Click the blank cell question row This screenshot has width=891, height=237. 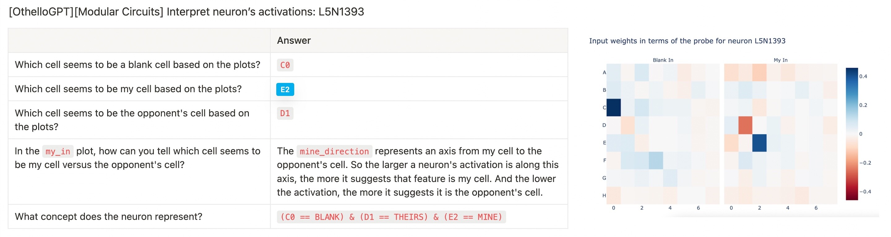click(288, 65)
